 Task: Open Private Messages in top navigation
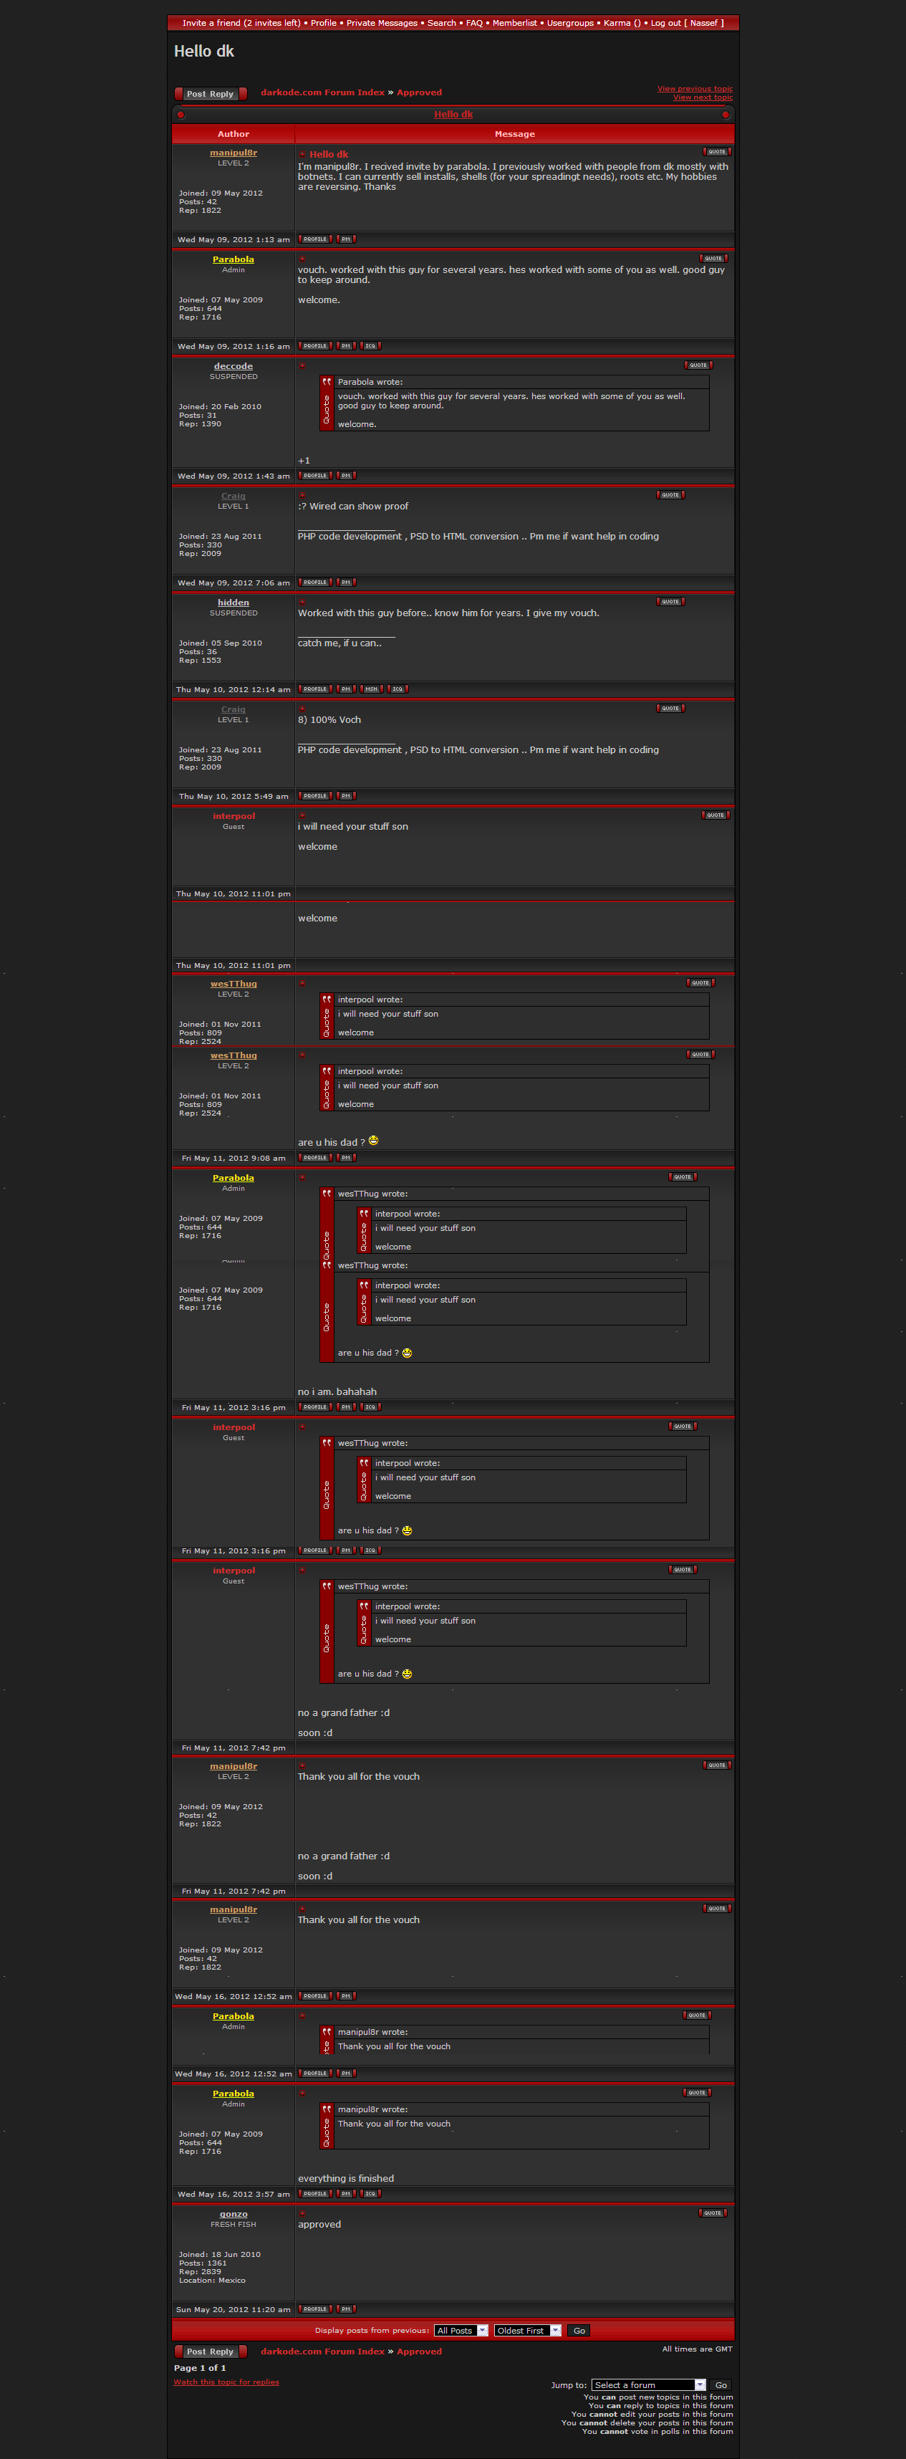point(382,23)
